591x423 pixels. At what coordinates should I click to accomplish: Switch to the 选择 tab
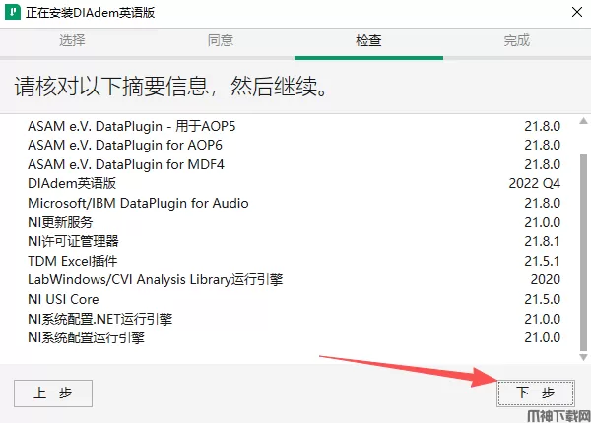coord(72,40)
